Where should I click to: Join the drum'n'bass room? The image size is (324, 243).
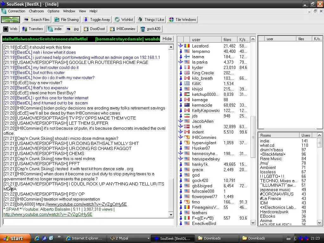271,150
